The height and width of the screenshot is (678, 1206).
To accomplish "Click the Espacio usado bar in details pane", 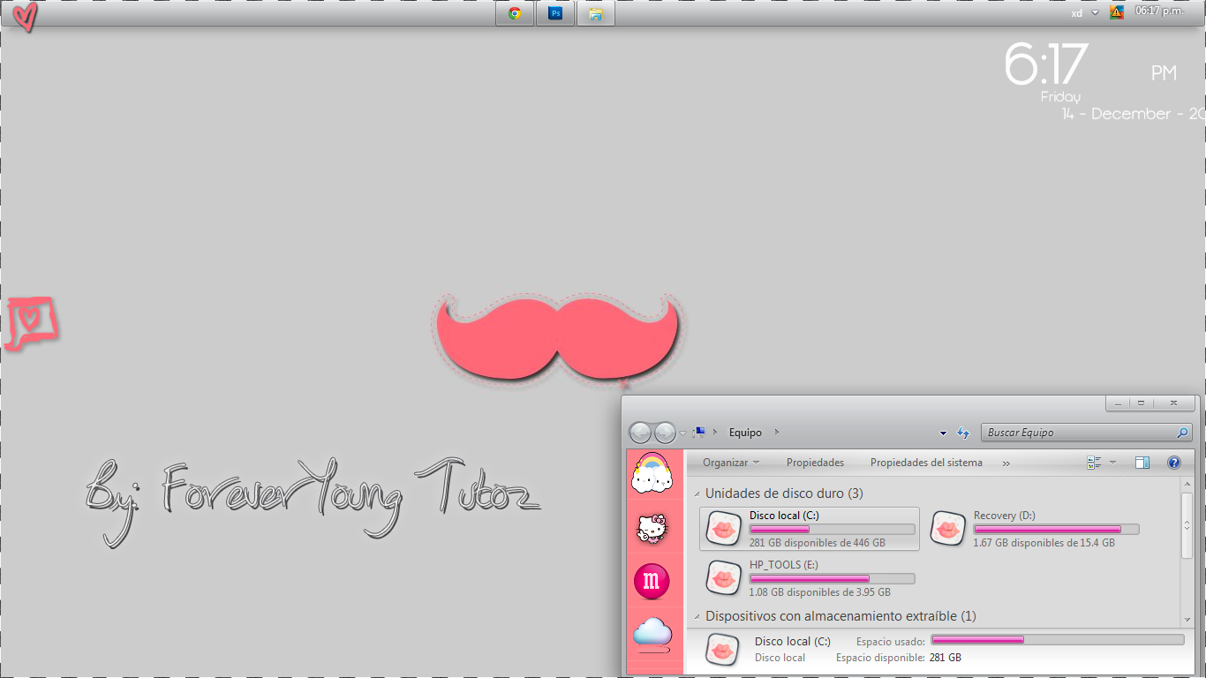I will [x=1058, y=639].
